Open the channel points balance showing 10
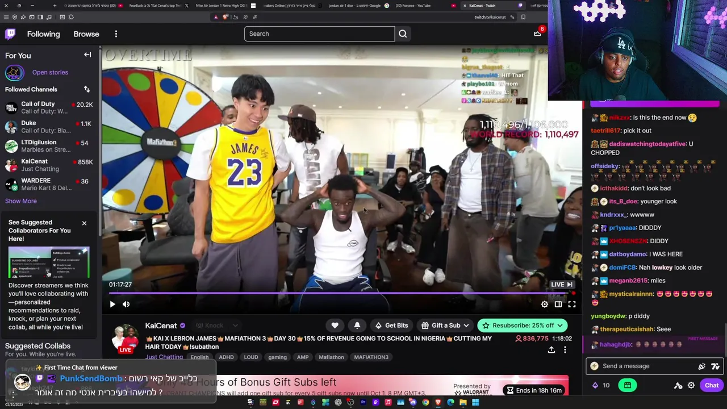This screenshot has height=409, width=727. point(601,386)
